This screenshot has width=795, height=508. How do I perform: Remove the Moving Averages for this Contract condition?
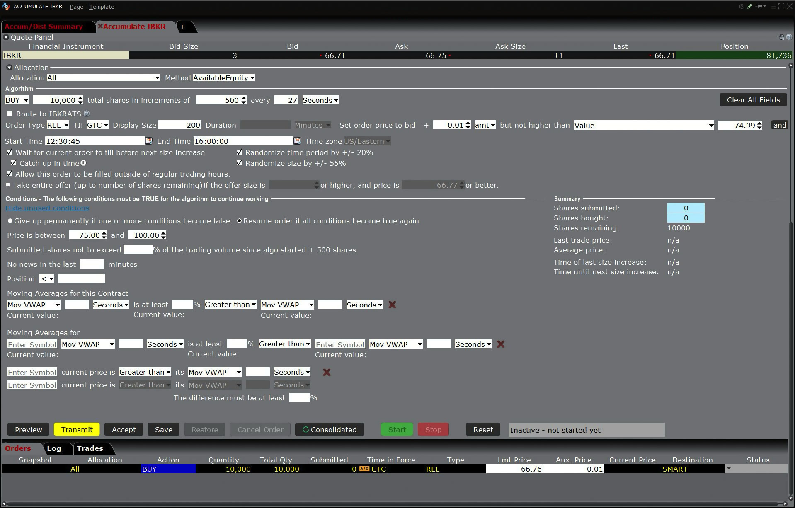[x=392, y=305]
